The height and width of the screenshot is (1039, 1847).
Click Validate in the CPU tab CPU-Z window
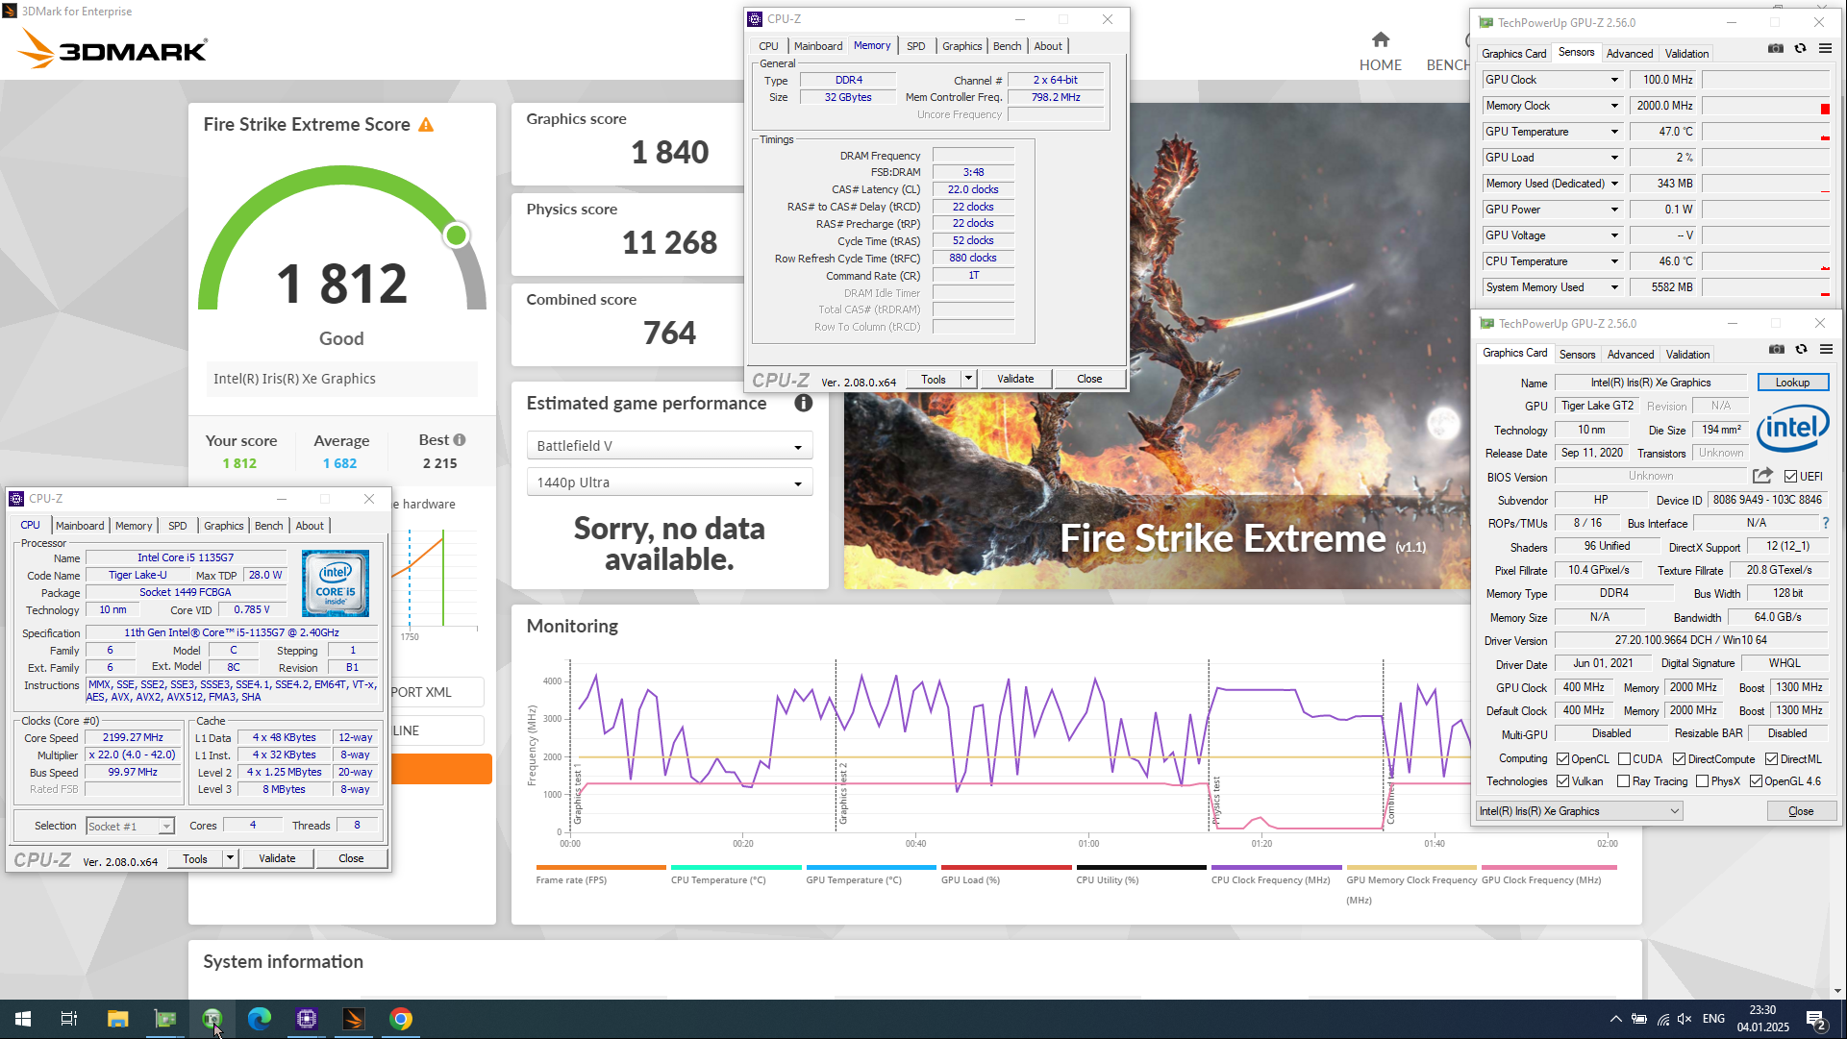pyautogui.click(x=277, y=858)
